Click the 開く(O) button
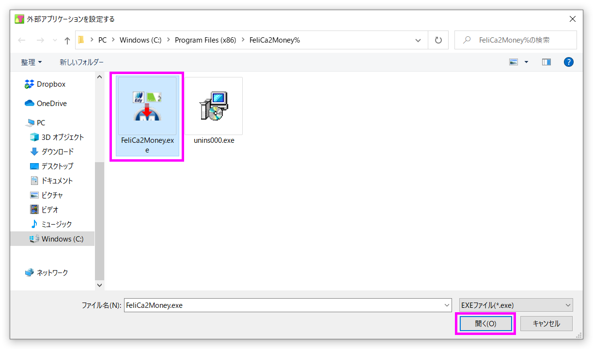This screenshot has width=593, height=349. pyautogui.click(x=485, y=323)
